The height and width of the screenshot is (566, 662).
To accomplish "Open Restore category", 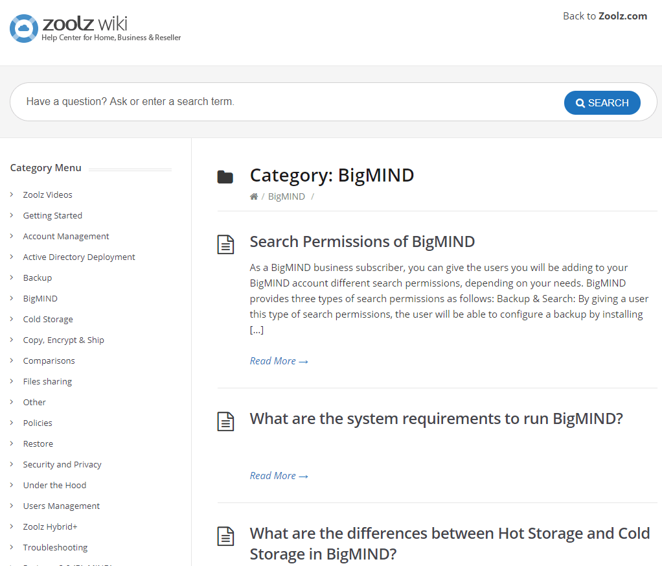I will click(x=38, y=443).
